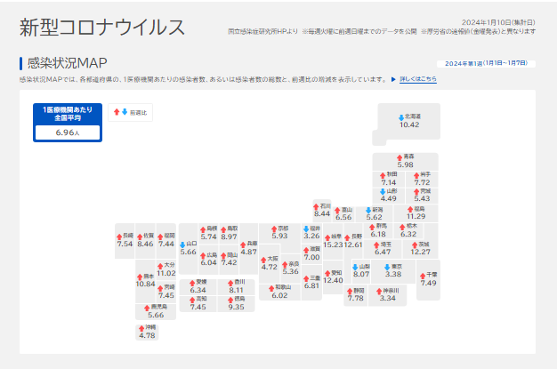
Task: Select the 熊本 prefecture tile showing 10.84
Action: [146, 281]
